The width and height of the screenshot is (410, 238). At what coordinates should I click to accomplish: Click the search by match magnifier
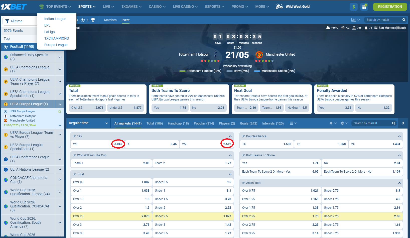click(x=404, y=20)
